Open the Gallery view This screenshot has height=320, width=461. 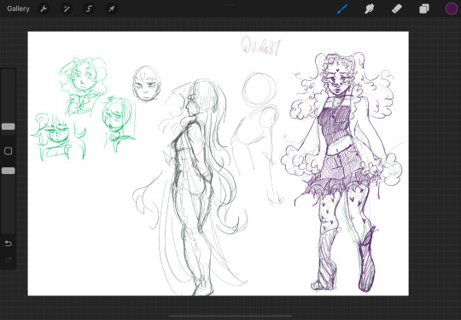click(18, 9)
